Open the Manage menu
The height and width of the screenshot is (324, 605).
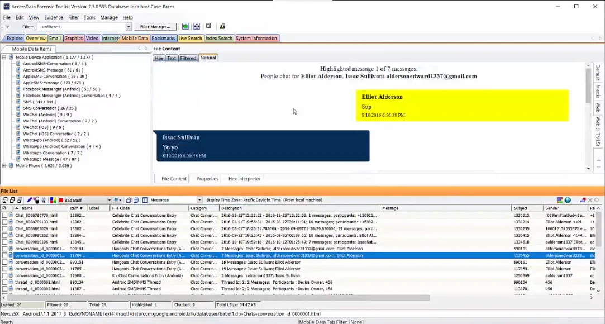[109, 17]
